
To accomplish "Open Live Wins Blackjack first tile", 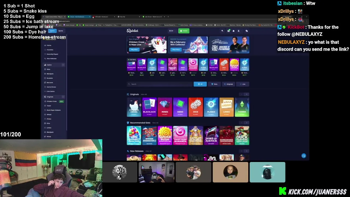I will tap(132, 65).
